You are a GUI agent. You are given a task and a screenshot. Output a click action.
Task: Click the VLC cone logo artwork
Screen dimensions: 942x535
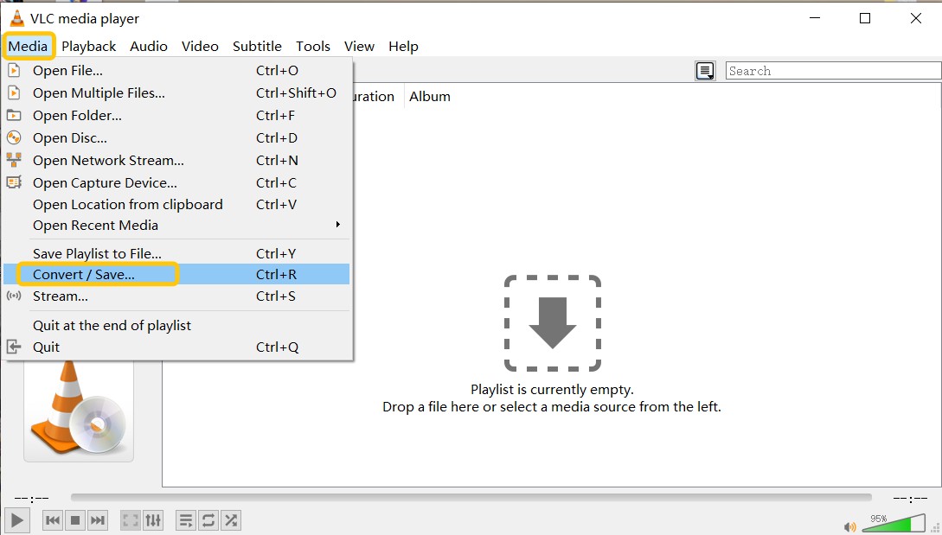coord(78,413)
